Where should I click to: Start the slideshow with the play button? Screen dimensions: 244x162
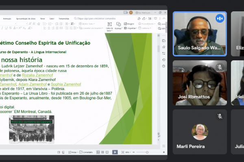pyautogui.click(x=115, y=152)
